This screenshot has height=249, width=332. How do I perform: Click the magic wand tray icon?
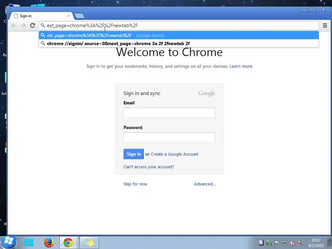[x=300, y=243]
